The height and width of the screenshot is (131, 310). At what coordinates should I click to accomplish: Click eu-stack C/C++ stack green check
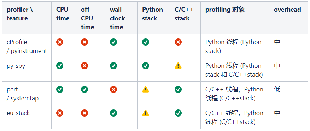(178, 113)
